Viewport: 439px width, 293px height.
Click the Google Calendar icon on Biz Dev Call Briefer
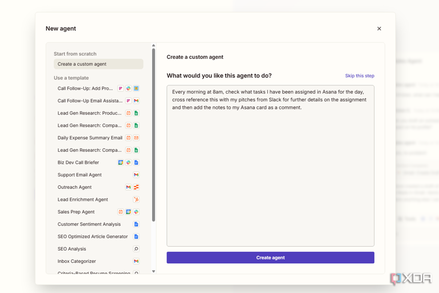[x=121, y=163]
